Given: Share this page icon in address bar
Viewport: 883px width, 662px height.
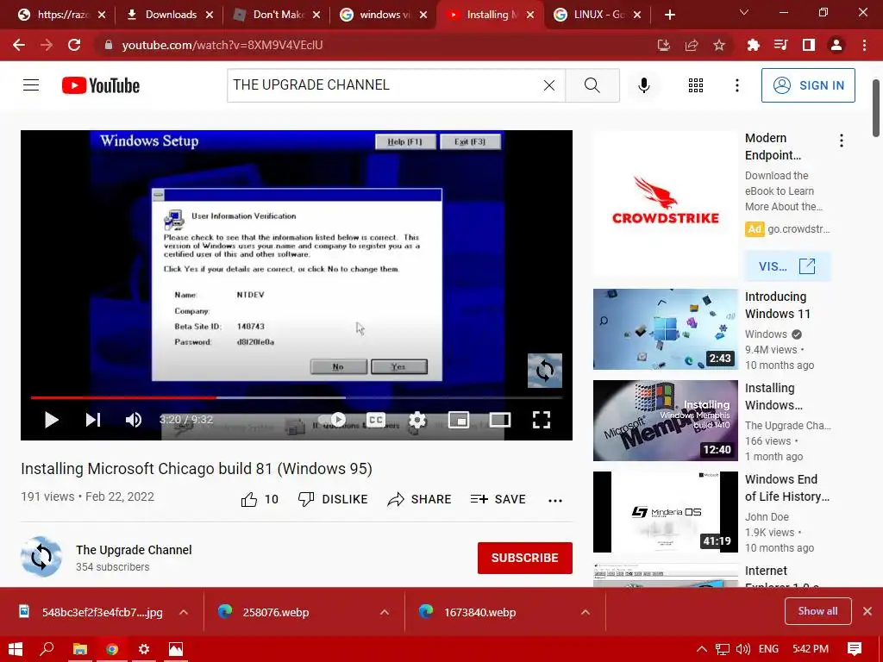Looking at the screenshot, I should [x=692, y=45].
